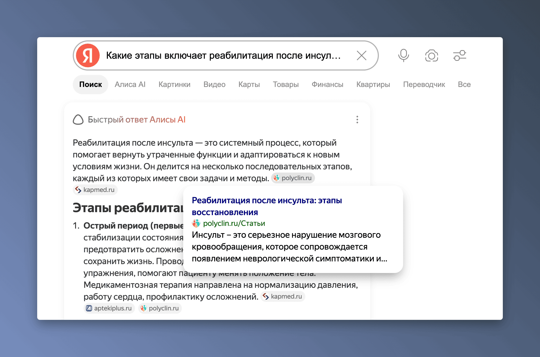Image resolution: width=540 pixels, height=357 pixels.
Task: Open image search via camera icon
Action: click(431, 55)
